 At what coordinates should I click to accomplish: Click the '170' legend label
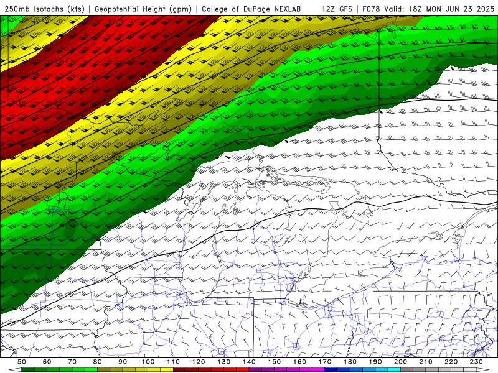325,362
